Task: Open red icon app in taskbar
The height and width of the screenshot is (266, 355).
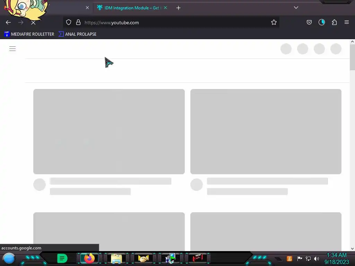Action: pos(198,258)
